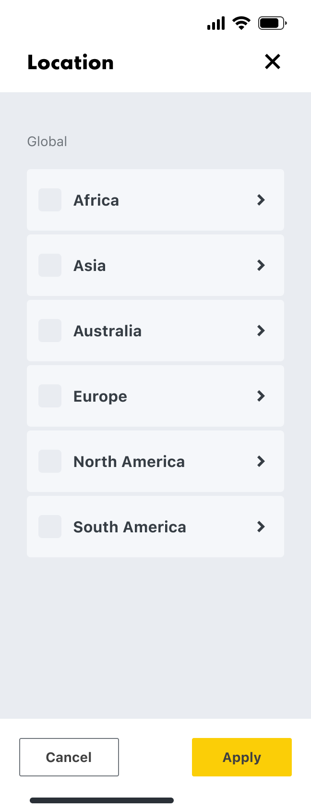This screenshot has height=811, width=311.
Task: Toggle the North America checkbox
Action: click(x=50, y=461)
